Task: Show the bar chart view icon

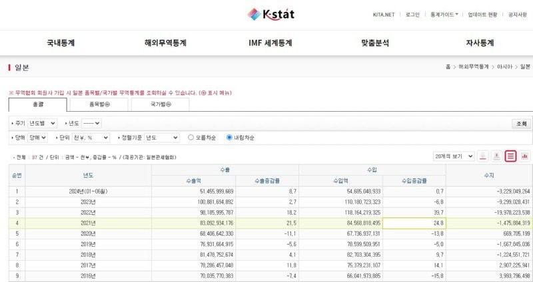Action: pos(524,156)
